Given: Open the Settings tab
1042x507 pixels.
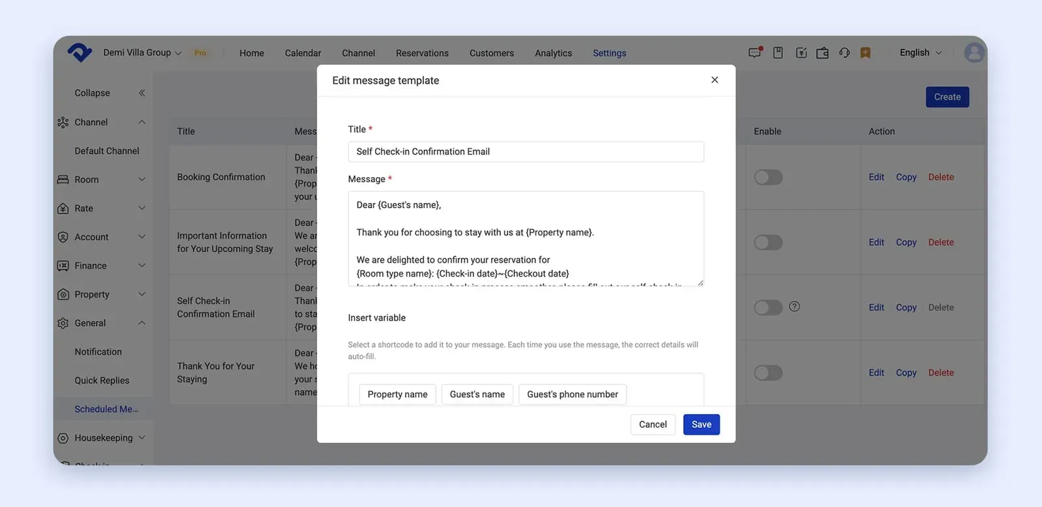Looking at the screenshot, I should [610, 53].
